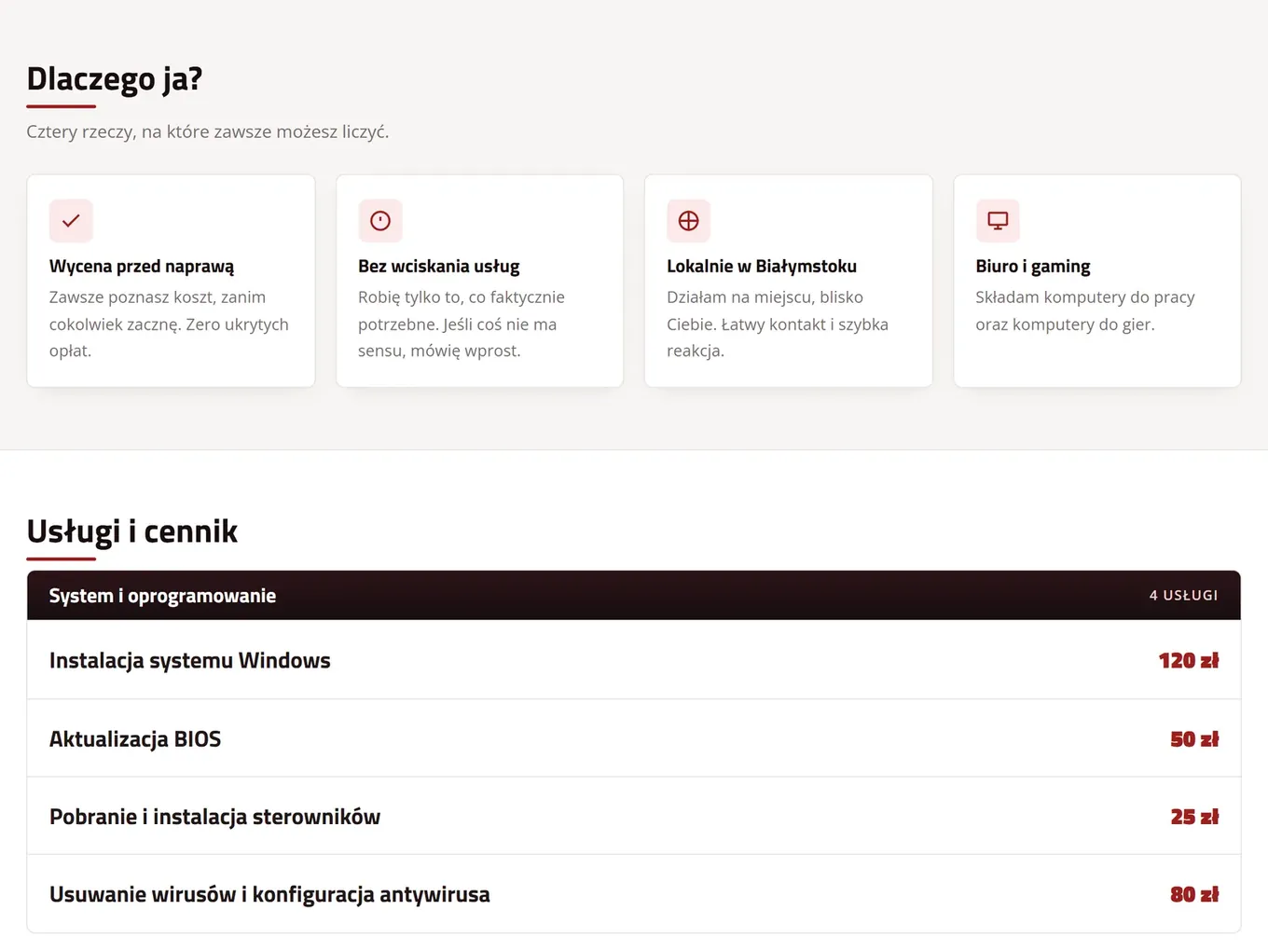Viewport: 1268px width, 951px height.
Task: Click the Lokalnie w Białymstoku card title
Action: (x=762, y=267)
